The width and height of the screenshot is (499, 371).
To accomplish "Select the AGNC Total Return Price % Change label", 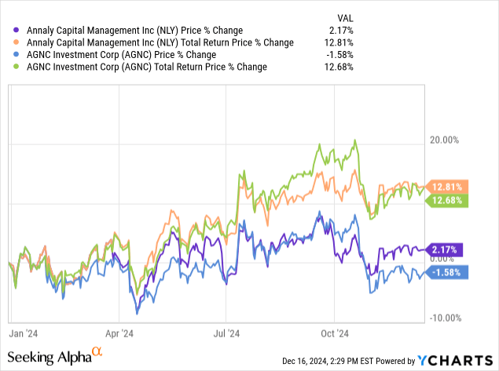I will (141, 67).
